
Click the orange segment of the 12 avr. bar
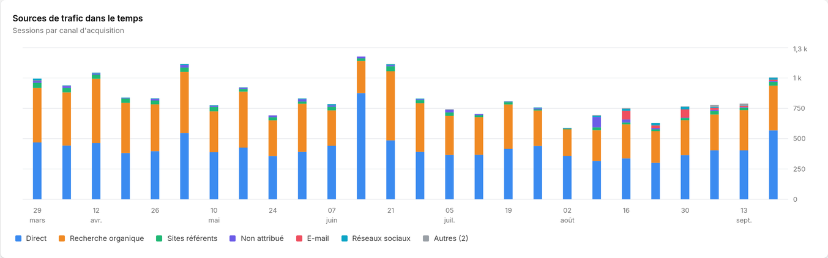coord(96,111)
